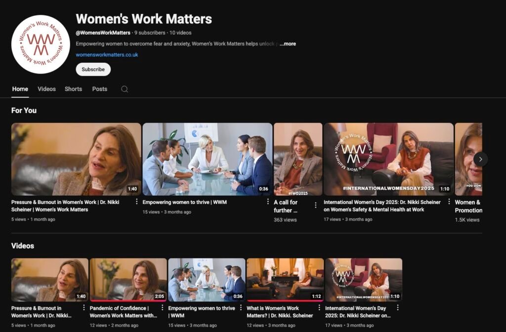
Task: Visit womensworkmatters.co.uk link
Action: (107, 55)
